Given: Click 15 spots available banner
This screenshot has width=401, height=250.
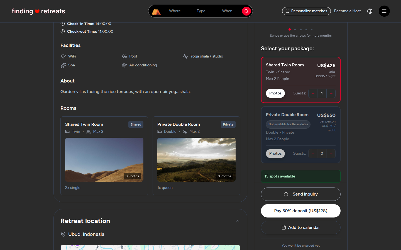Looking at the screenshot, I should 301,176.
